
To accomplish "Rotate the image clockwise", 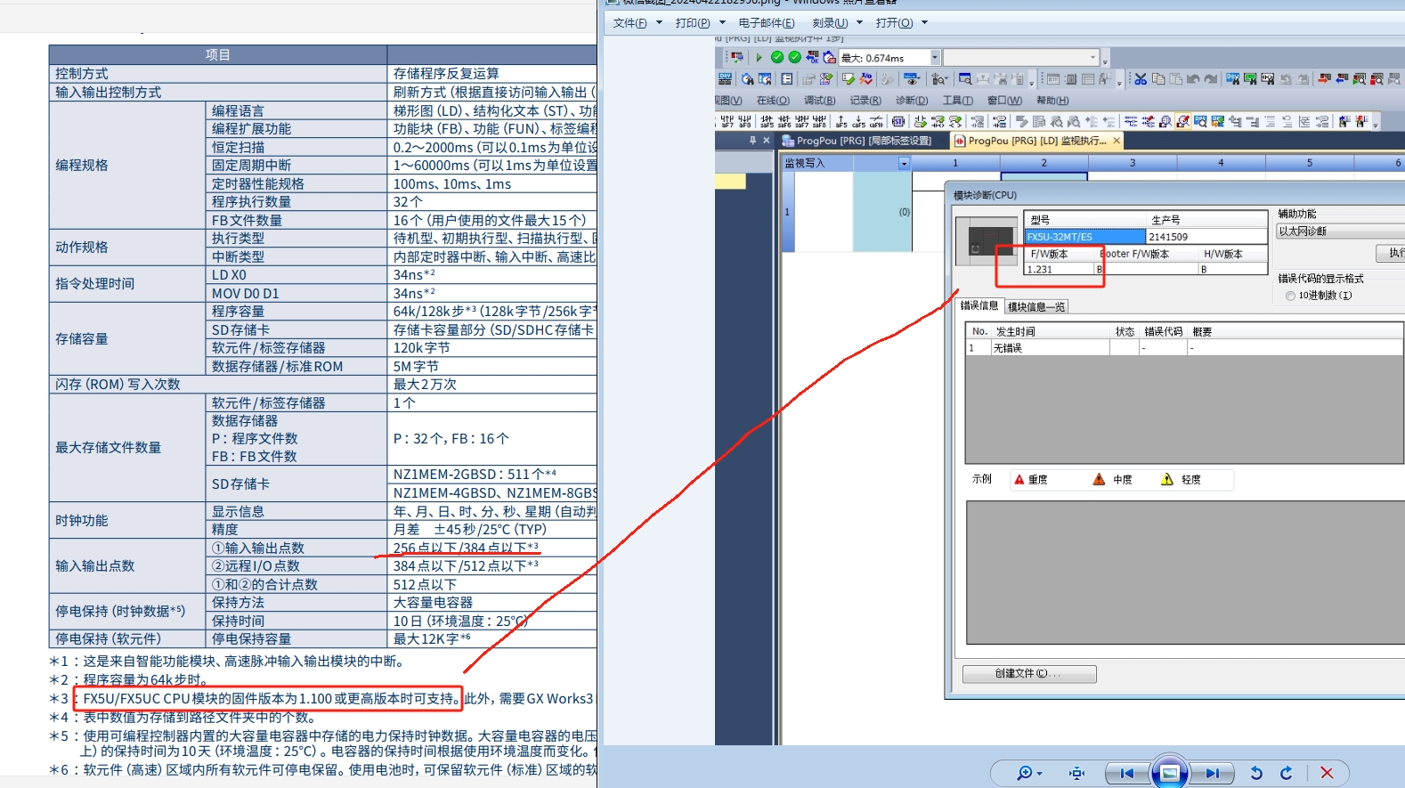I will click(x=1287, y=773).
